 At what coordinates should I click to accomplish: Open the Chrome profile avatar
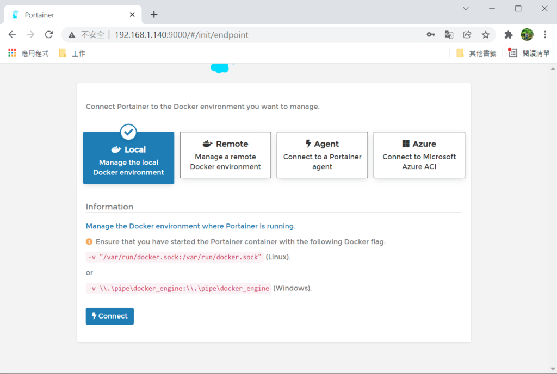[527, 35]
